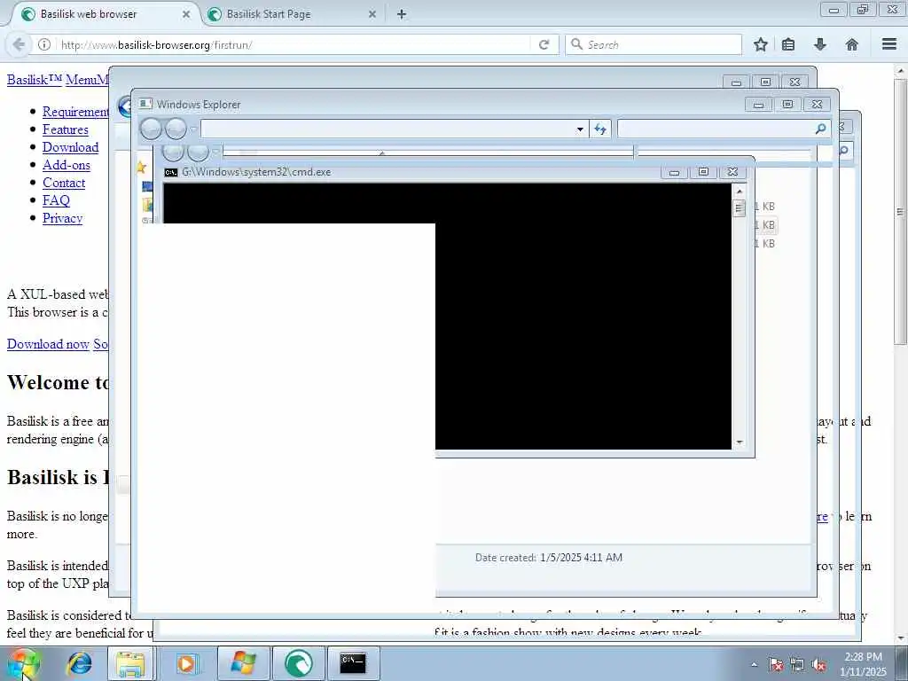Open the Features link
The height and width of the screenshot is (681, 908).
66,129
